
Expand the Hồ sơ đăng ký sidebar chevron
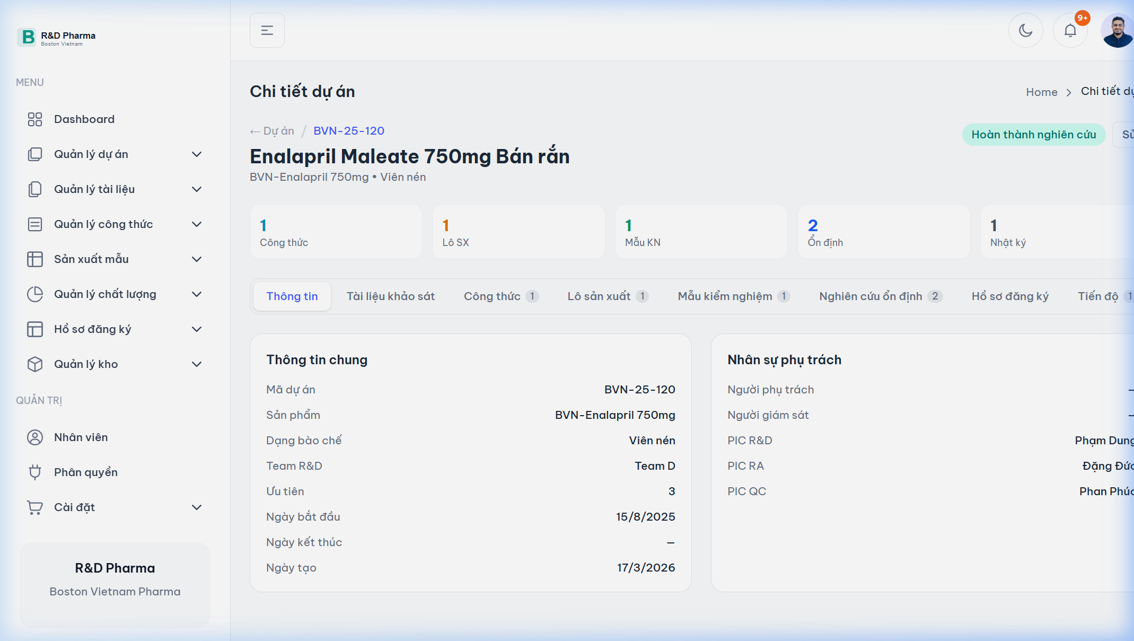click(197, 329)
